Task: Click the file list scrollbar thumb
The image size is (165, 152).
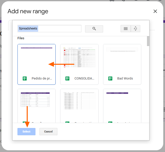Action: point(148,41)
